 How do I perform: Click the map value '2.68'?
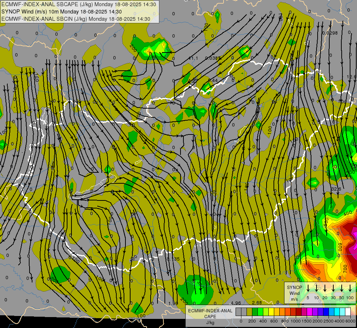(x=257, y=302)
